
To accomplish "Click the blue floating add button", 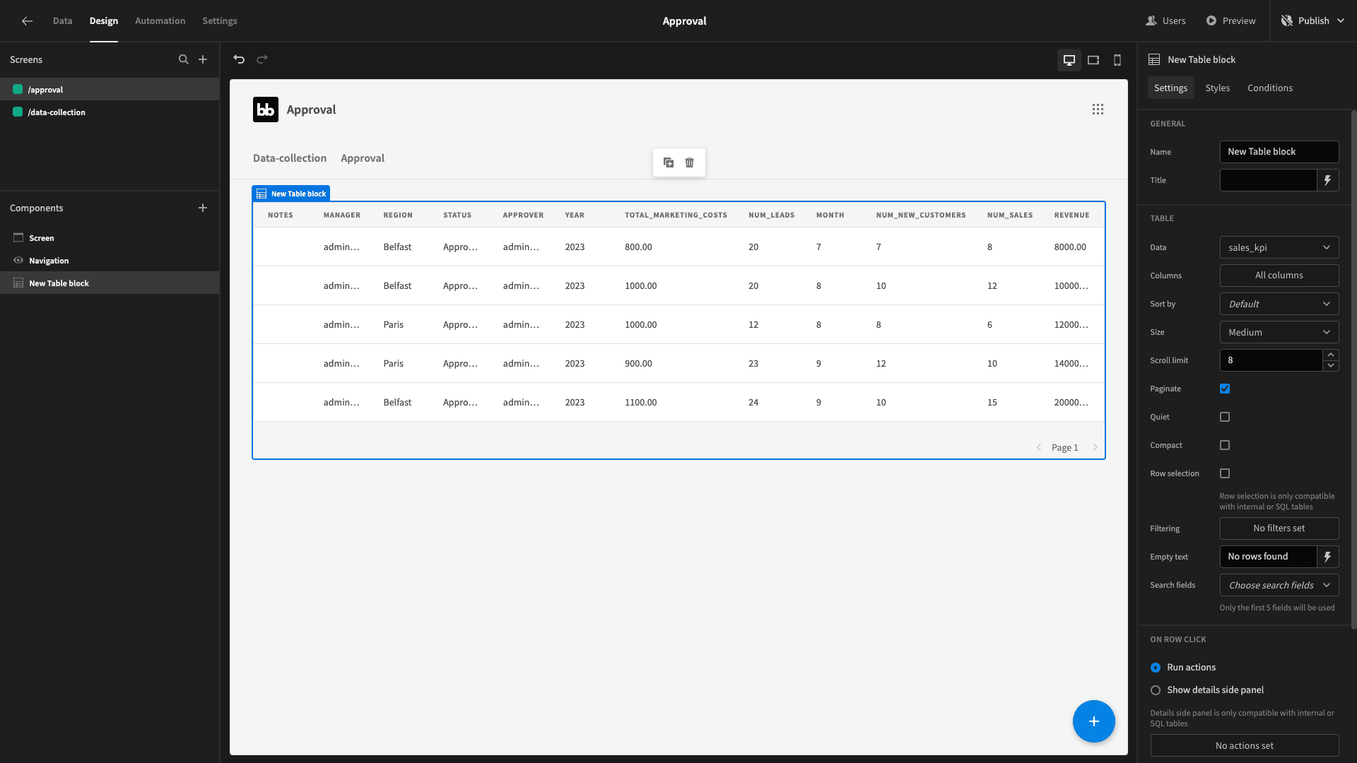I will (1093, 721).
